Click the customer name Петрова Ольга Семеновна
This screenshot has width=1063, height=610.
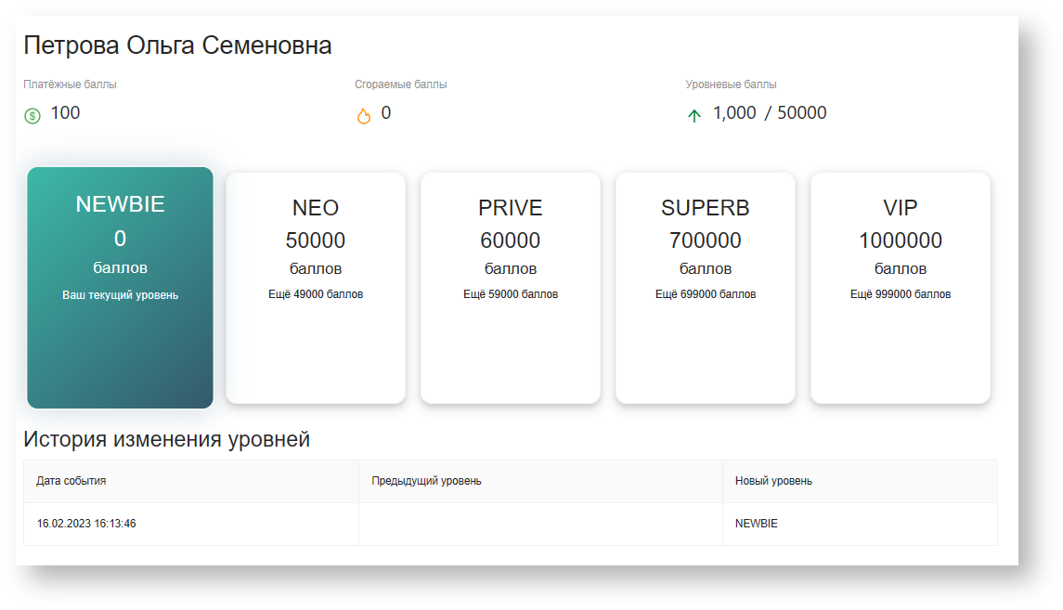(x=177, y=45)
